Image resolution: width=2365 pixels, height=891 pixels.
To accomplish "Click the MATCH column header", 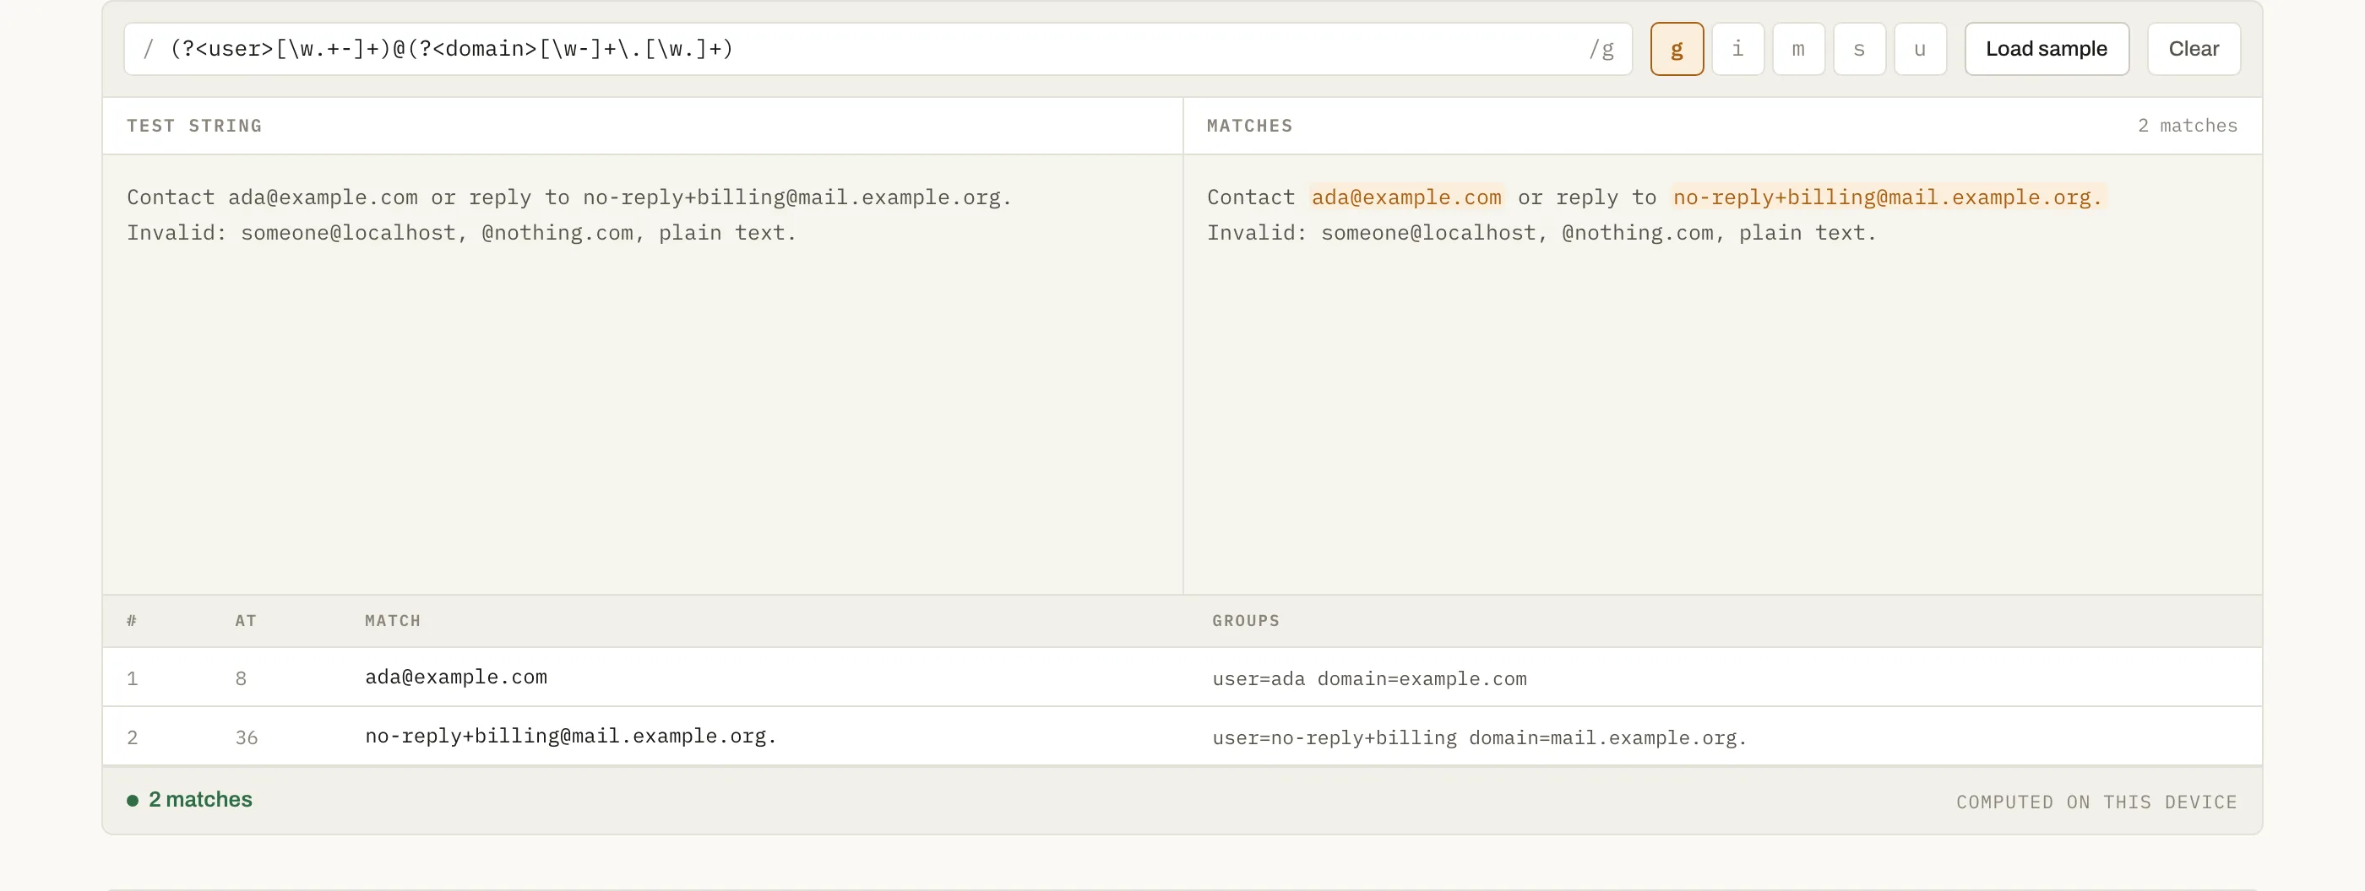I will (x=392, y=621).
